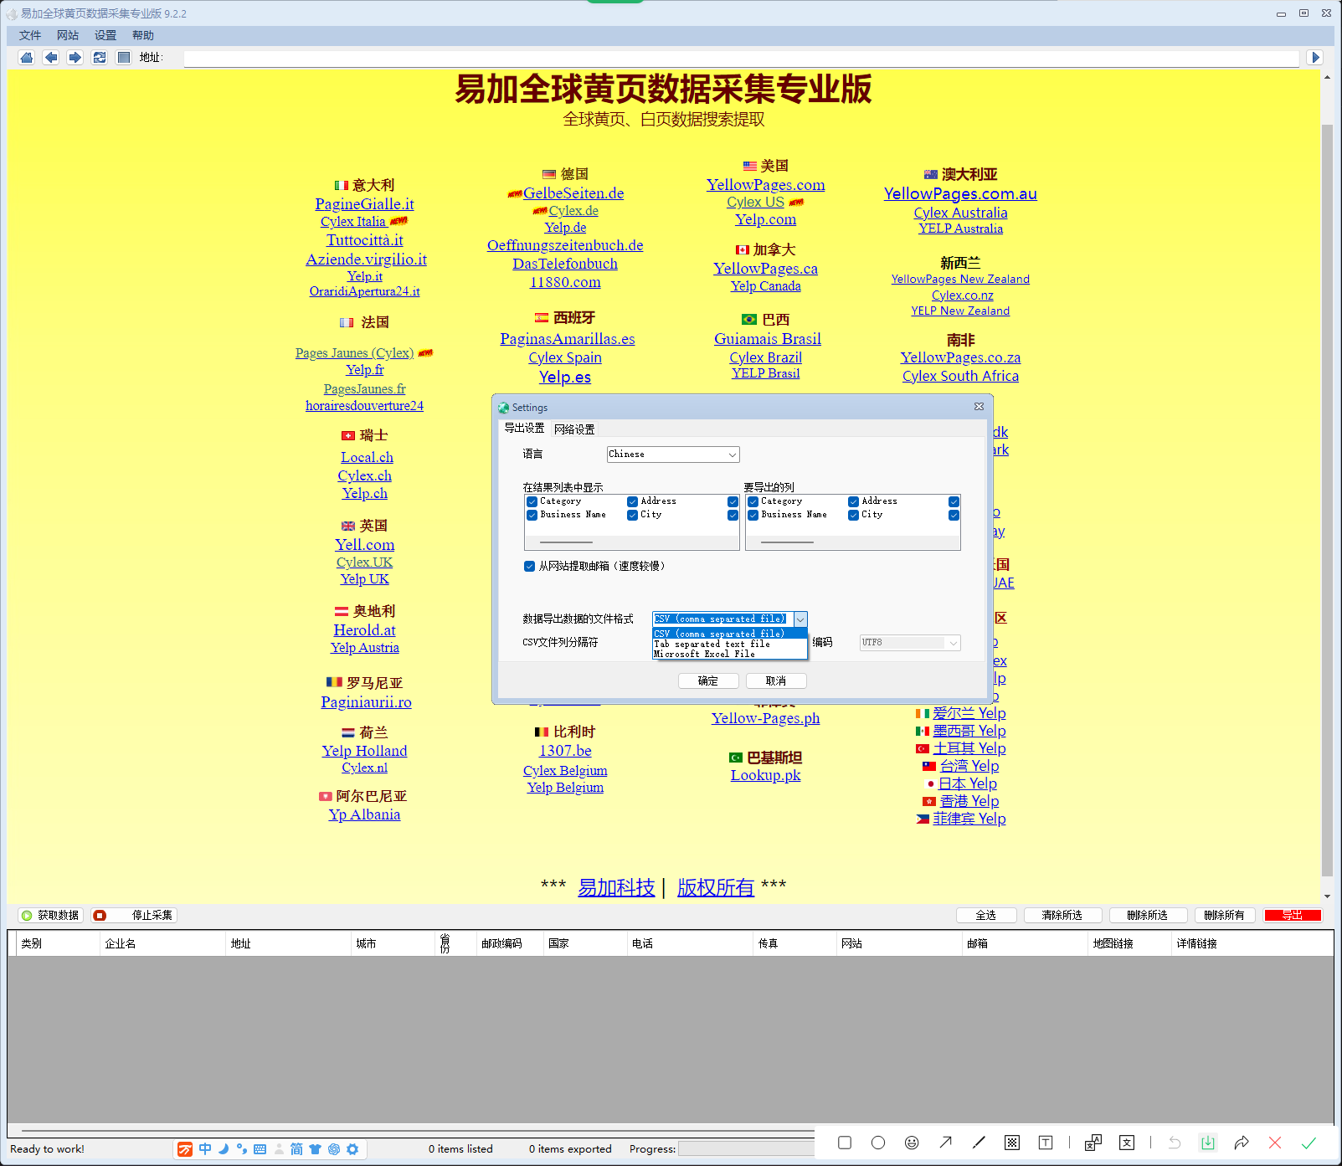Viewport: 1342px width, 1166px height.
Task: Click the back navigation arrow icon
Action: point(51,57)
